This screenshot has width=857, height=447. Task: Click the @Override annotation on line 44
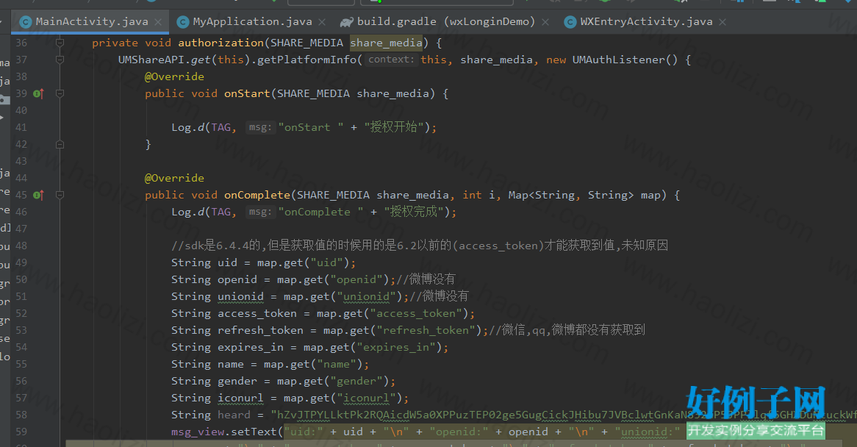coord(174,178)
